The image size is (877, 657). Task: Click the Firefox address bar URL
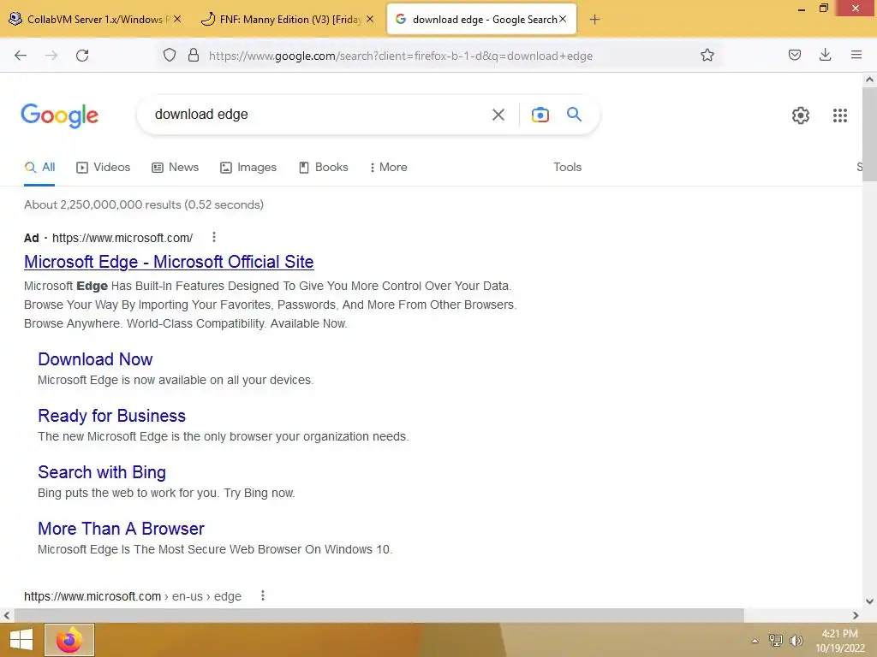tap(401, 56)
